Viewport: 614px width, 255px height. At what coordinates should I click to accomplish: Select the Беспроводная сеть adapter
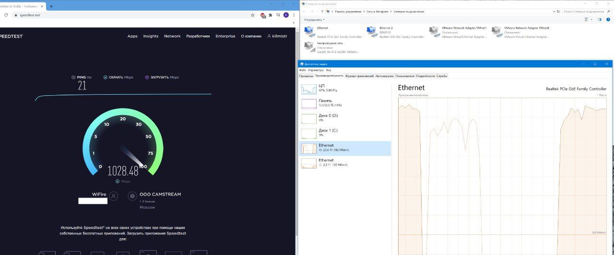pyautogui.click(x=331, y=47)
